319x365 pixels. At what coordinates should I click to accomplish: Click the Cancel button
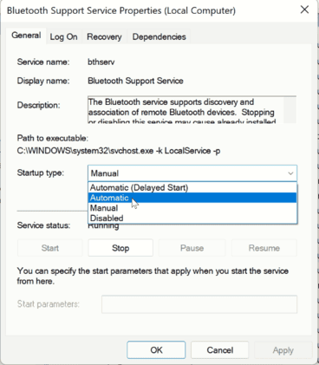point(220,350)
